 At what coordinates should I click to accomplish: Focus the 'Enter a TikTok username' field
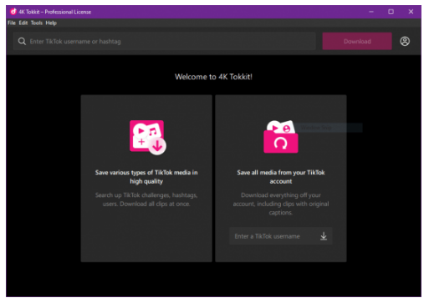coord(281,236)
